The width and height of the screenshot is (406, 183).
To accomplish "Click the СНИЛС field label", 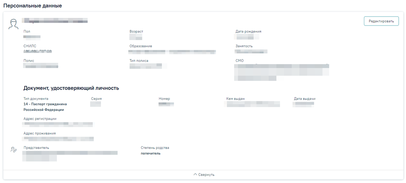I will pyautogui.click(x=30, y=46).
